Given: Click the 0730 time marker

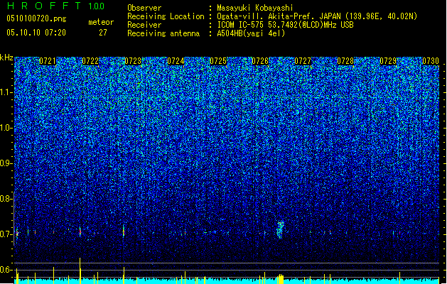Looking at the screenshot, I should coord(431,61).
